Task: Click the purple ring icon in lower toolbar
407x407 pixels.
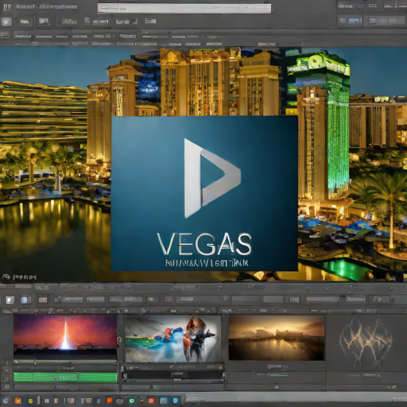Action: [x=168, y=299]
